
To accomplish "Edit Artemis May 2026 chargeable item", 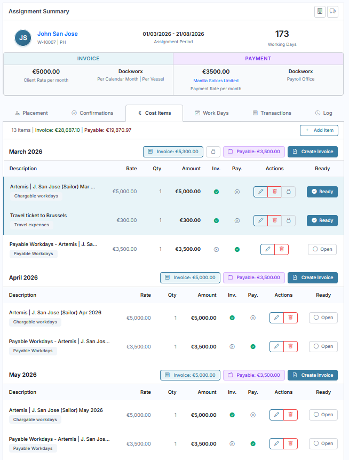I will [x=276, y=415].
